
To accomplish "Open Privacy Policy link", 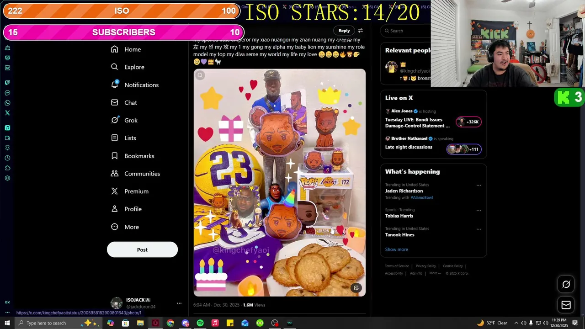I will pyautogui.click(x=426, y=266).
